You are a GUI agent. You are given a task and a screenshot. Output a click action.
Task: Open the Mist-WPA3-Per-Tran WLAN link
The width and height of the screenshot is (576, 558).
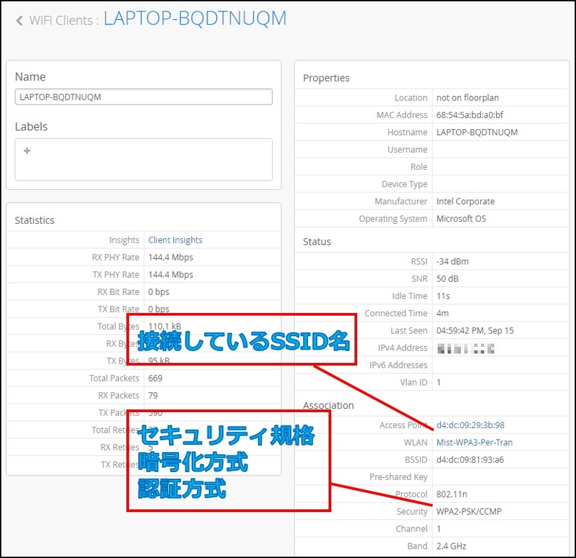[x=474, y=443]
